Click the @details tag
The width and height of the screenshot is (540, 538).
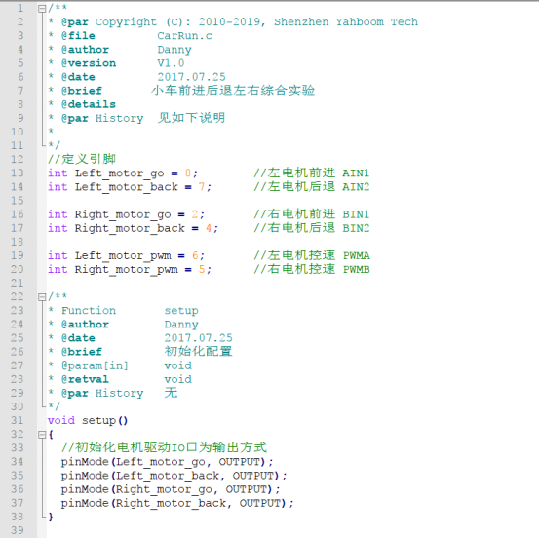pos(89,104)
